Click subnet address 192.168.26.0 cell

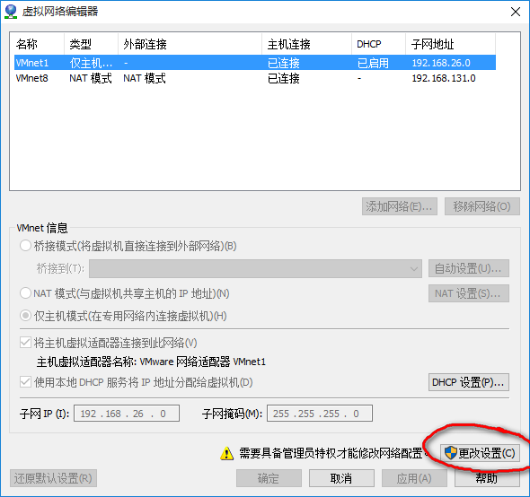(x=441, y=63)
